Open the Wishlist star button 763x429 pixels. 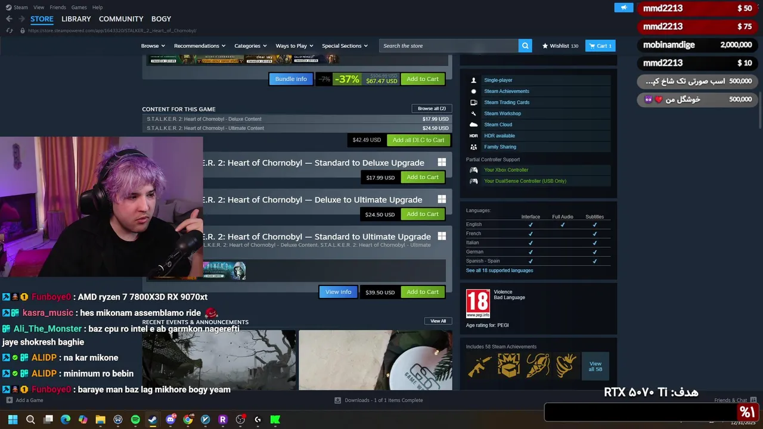point(560,46)
